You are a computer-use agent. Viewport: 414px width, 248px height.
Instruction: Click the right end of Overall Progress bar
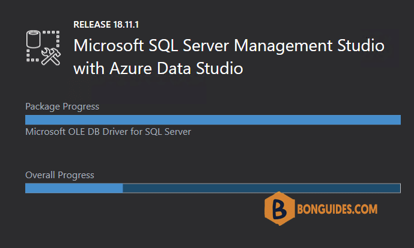tap(398, 188)
